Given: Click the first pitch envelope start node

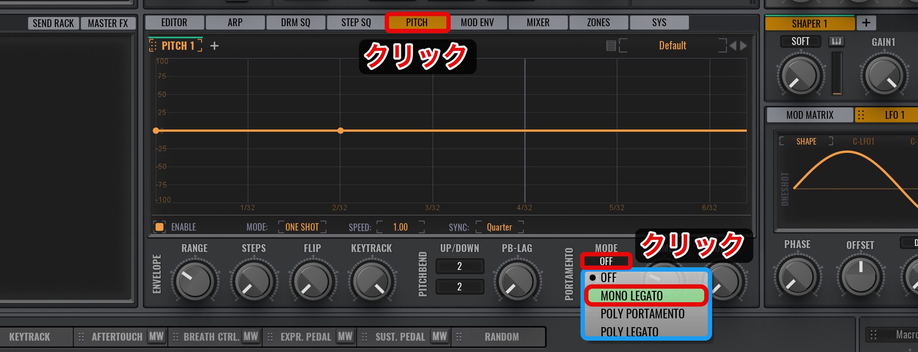Looking at the screenshot, I should [156, 131].
